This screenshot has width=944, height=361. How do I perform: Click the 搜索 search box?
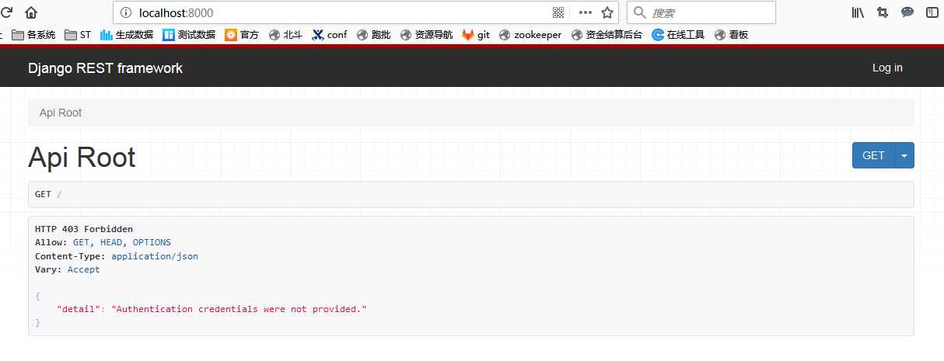click(x=701, y=12)
